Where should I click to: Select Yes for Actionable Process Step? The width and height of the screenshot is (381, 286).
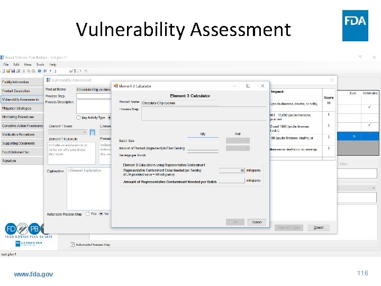[88, 214]
